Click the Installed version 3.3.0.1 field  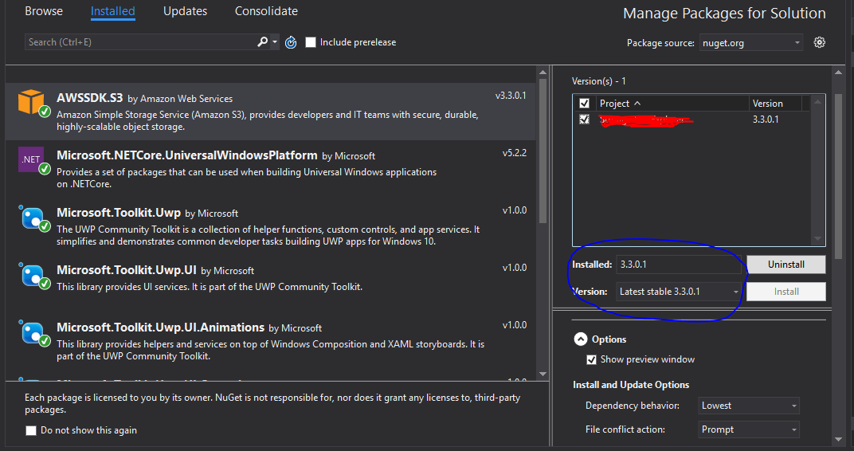click(x=679, y=265)
